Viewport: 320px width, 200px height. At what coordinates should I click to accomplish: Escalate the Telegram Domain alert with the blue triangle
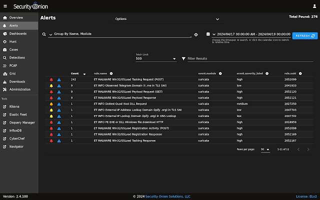(x=59, y=85)
